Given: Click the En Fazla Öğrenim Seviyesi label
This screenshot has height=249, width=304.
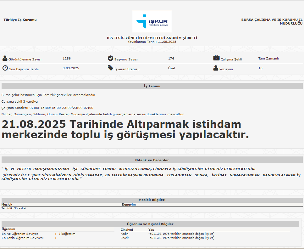Looking at the screenshot, I should point(23,238).
